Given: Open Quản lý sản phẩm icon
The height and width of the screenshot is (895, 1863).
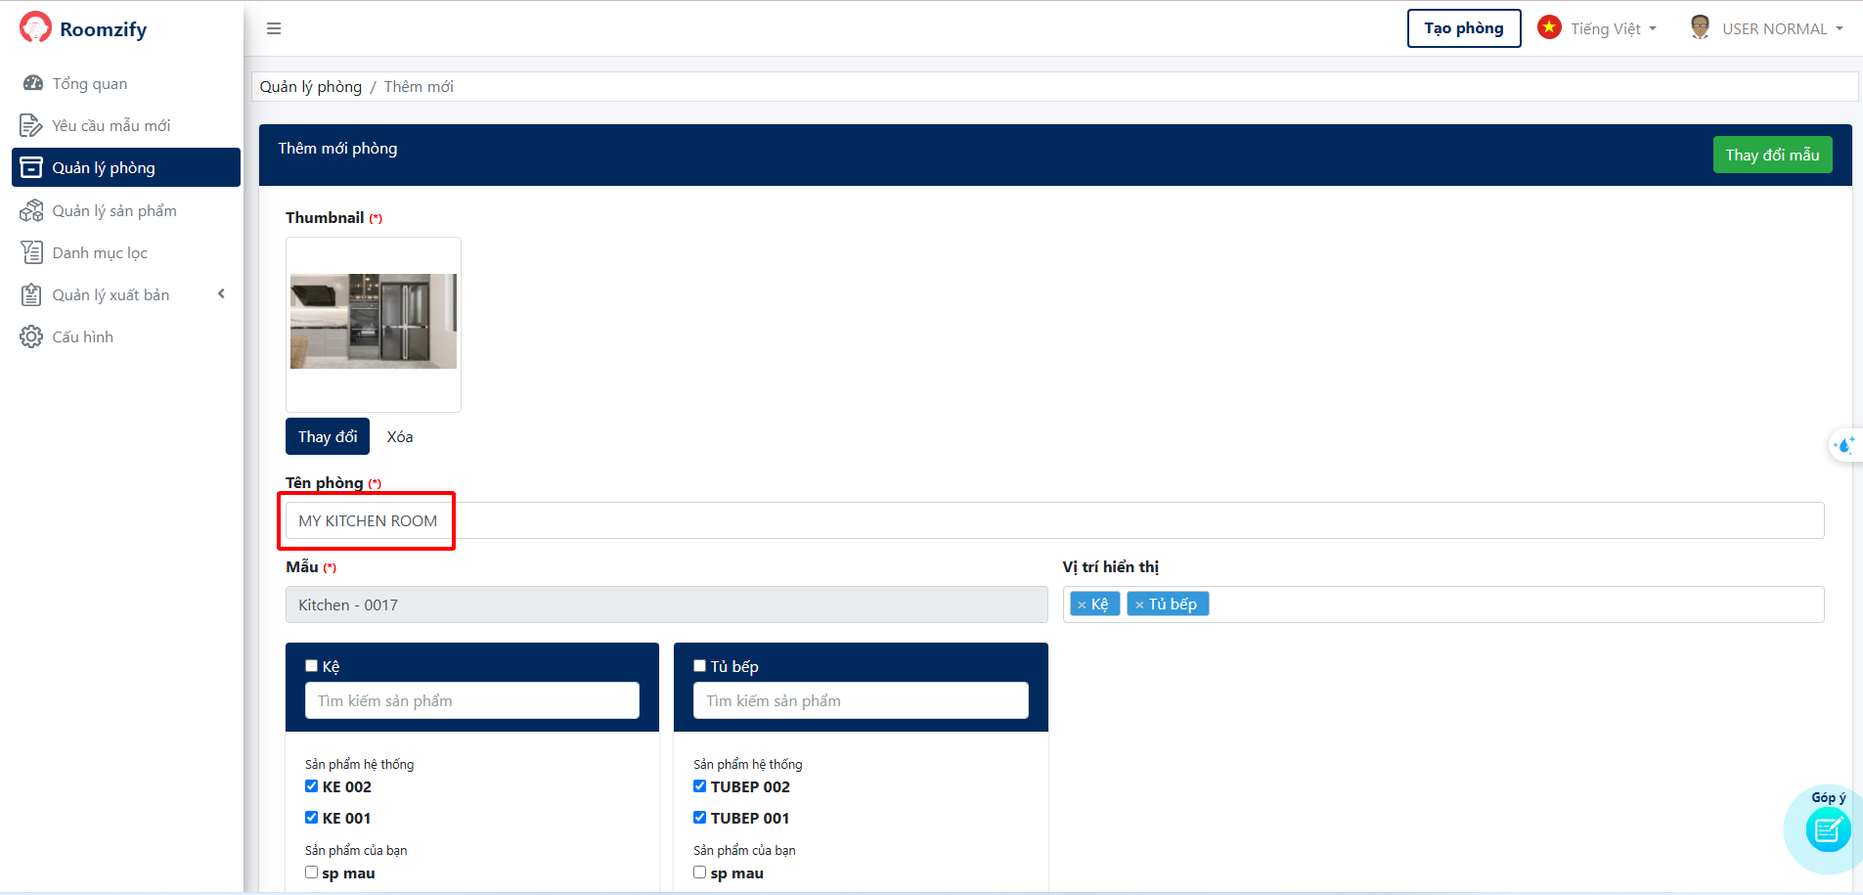Looking at the screenshot, I should 31,210.
